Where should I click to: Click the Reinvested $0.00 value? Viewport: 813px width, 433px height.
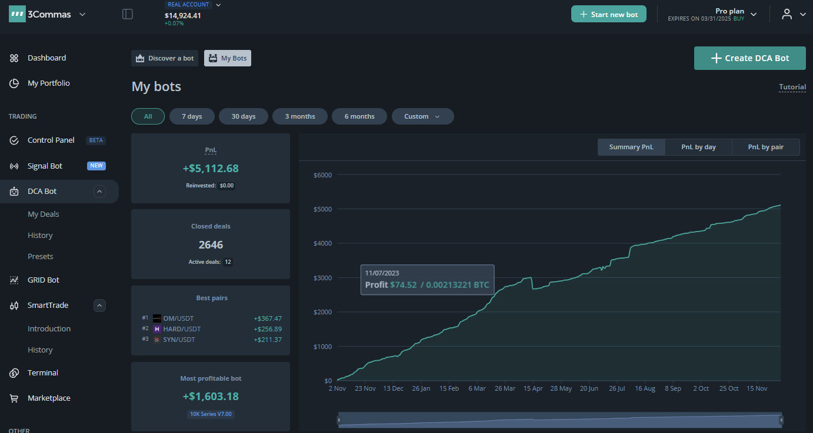[226, 186]
